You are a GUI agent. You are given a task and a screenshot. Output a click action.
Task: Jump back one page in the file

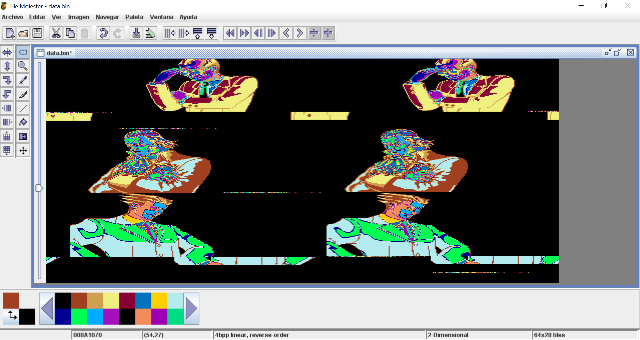[230, 33]
